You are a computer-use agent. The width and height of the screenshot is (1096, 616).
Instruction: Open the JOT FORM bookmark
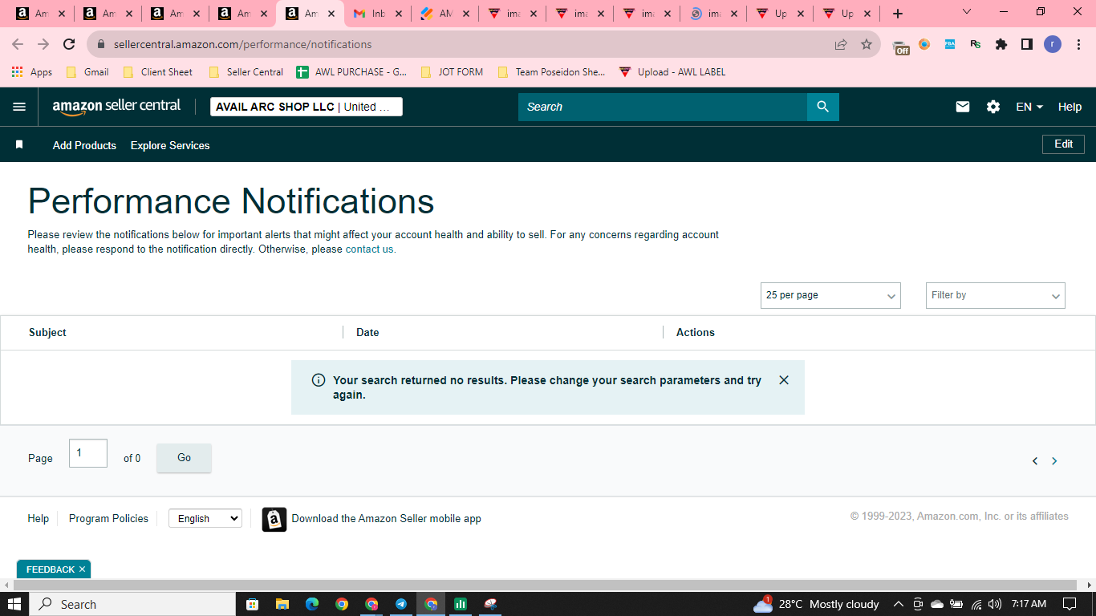coord(452,72)
